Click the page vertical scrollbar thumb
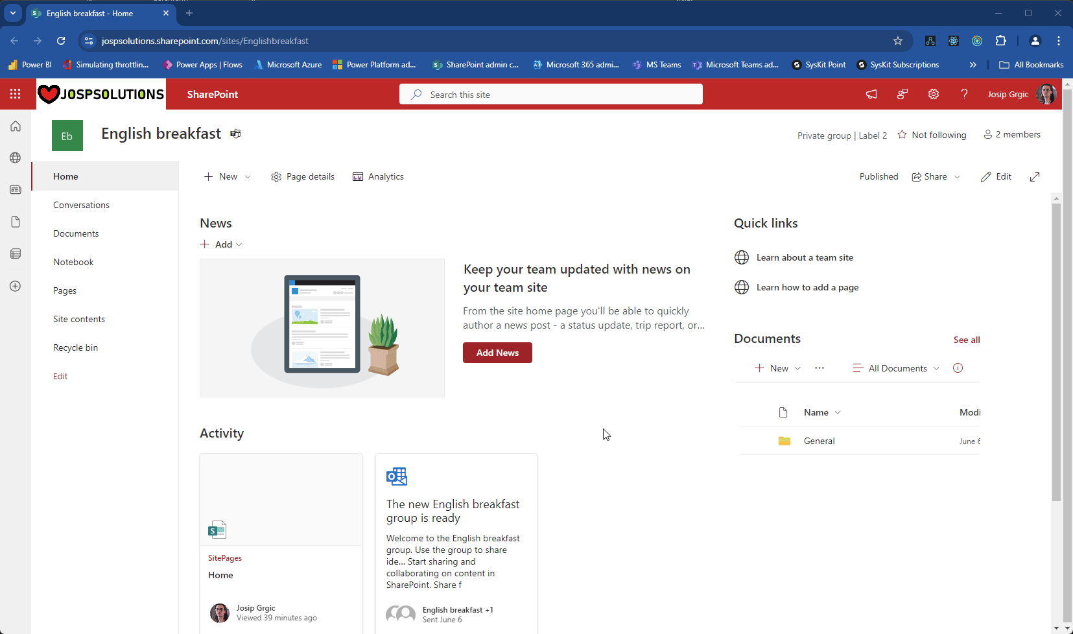Image resolution: width=1073 pixels, height=634 pixels. point(1056,352)
